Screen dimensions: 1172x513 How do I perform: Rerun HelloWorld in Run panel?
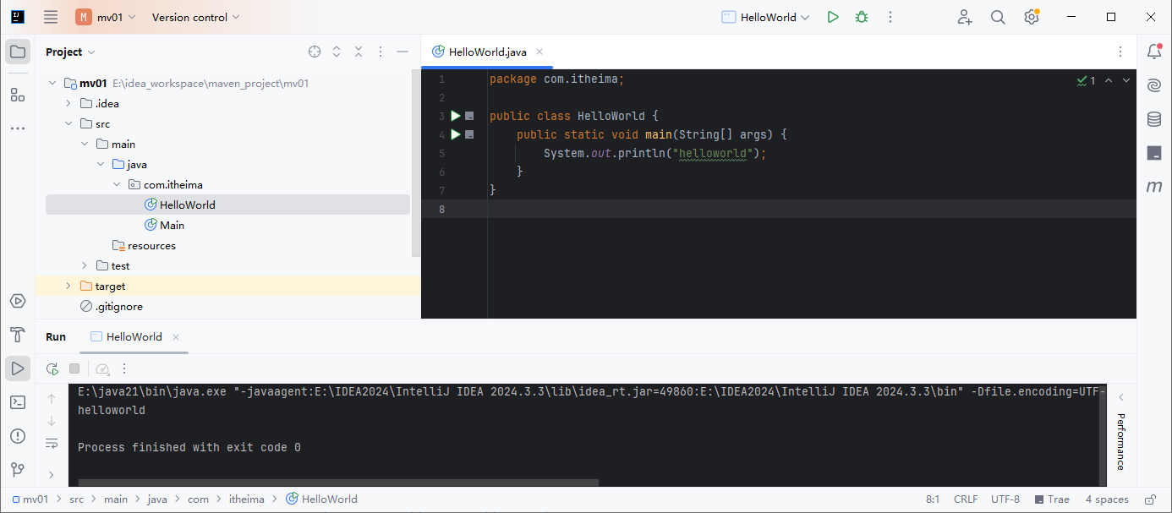52,368
